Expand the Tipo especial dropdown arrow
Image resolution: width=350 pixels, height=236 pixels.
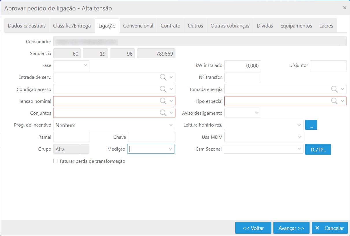[x=342, y=101]
